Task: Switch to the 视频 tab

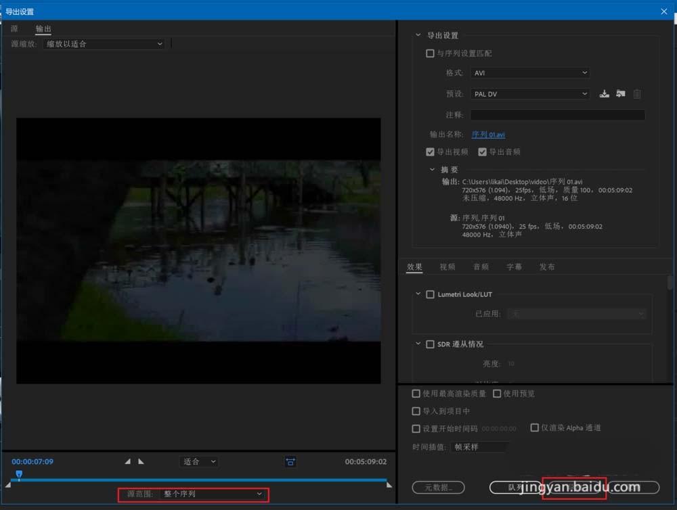Action: pos(447,267)
